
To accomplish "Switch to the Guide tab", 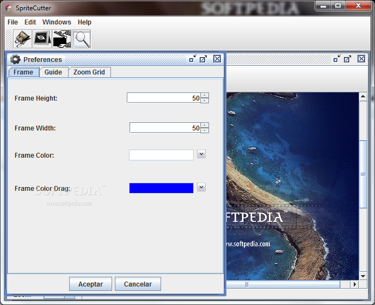I will (x=53, y=72).
